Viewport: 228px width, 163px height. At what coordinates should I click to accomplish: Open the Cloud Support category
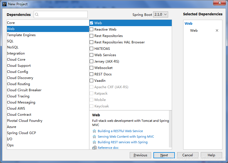(48, 66)
